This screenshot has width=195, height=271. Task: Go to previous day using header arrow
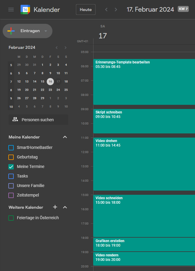pos(106,10)
